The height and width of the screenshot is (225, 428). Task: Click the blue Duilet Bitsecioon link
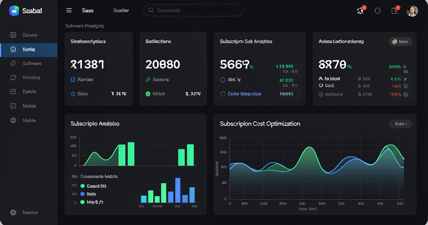pyautogui.click(x=245, y=94)
